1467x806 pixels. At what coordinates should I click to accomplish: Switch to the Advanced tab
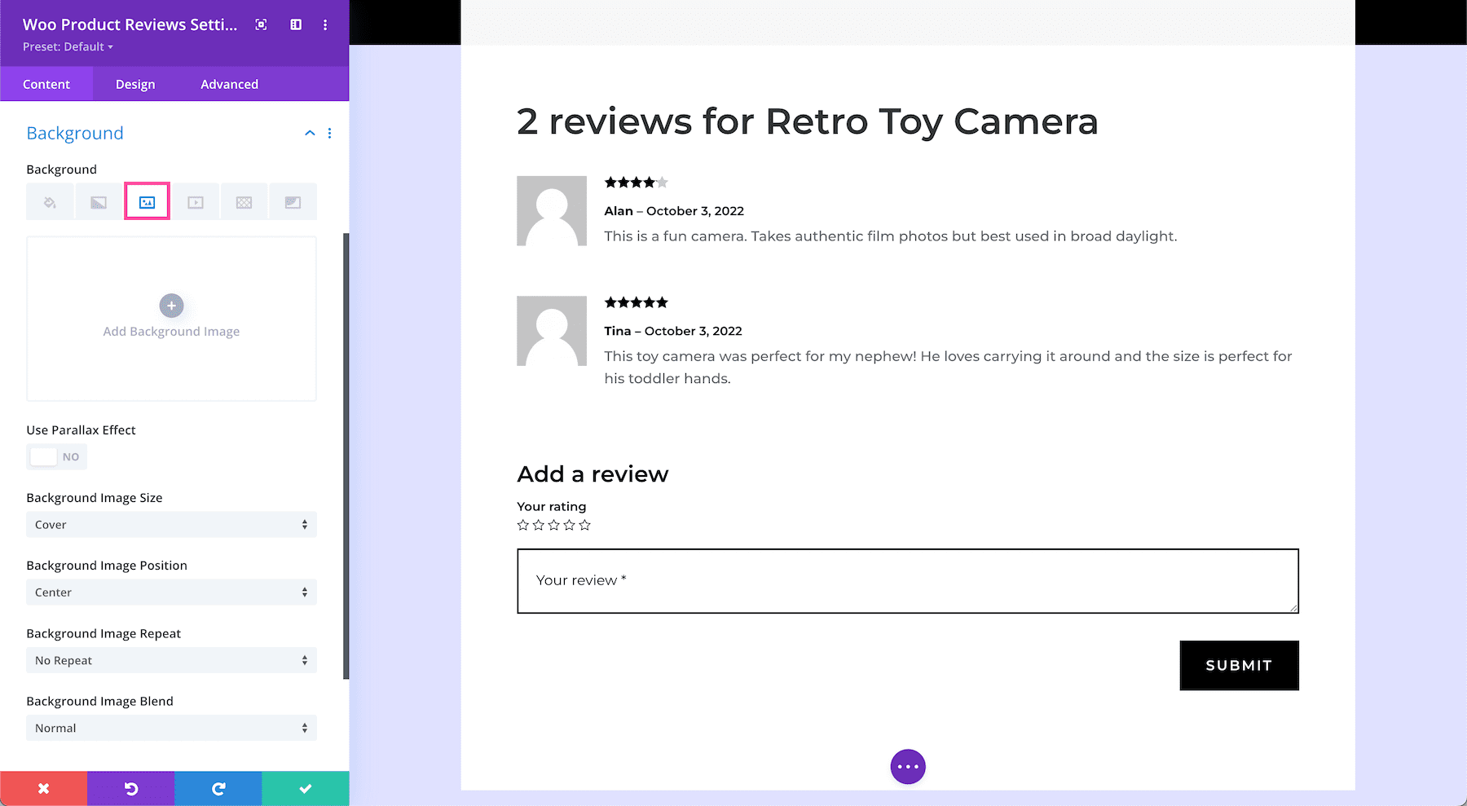pos(229,84)
